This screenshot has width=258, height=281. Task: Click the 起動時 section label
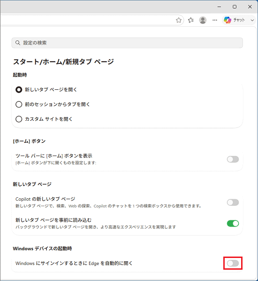click(x=20, y=75)
